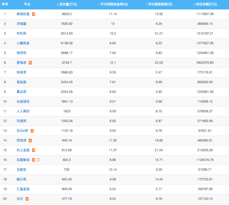Select the 和信贷 platform name

pos(22,140)
